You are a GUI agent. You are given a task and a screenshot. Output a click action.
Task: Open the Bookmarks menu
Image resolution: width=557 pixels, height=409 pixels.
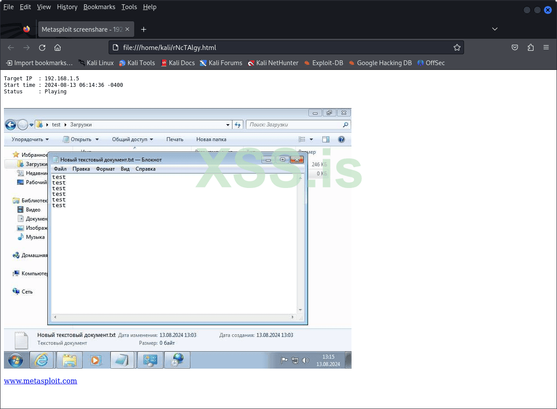pyautogui.click(x=99, y=7)
